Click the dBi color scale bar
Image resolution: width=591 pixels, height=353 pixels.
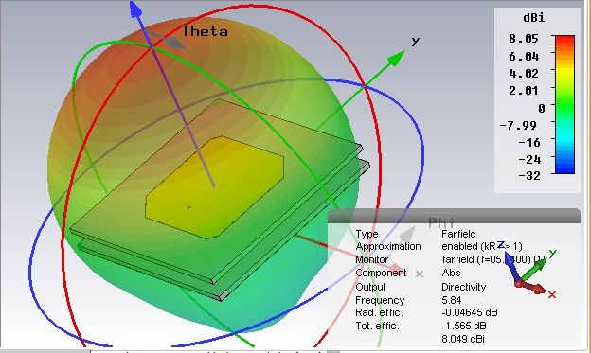tap(564, 104)
